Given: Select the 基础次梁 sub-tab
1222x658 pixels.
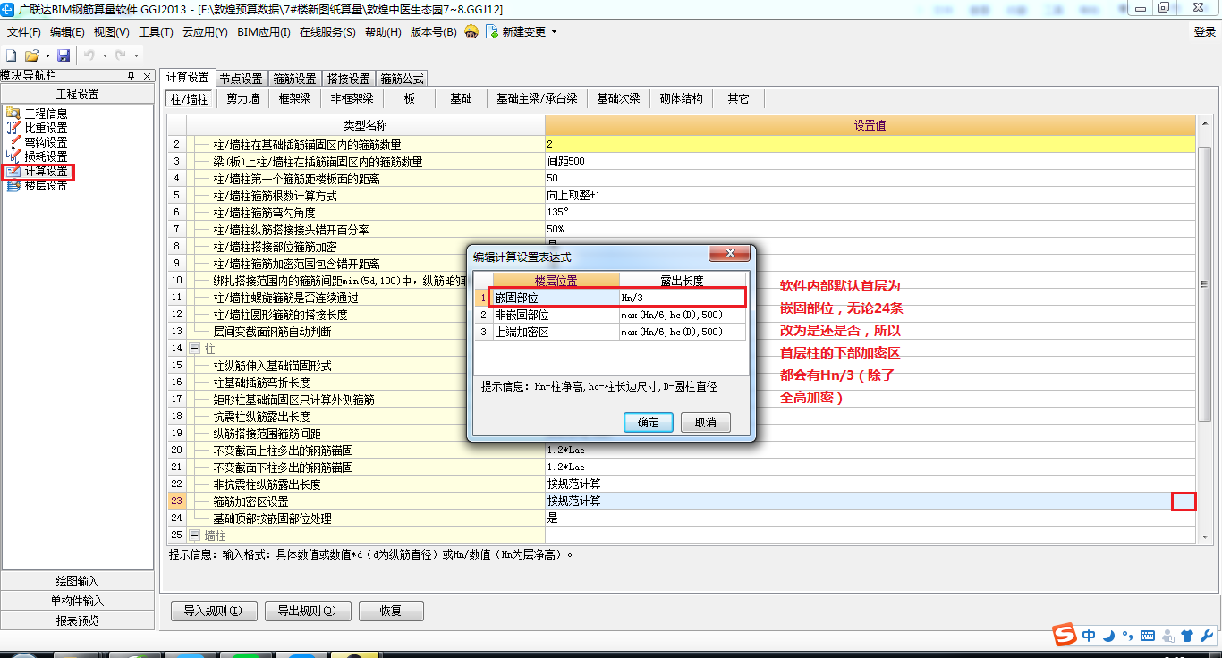Looking at the screenshot, I should (618, 99).
